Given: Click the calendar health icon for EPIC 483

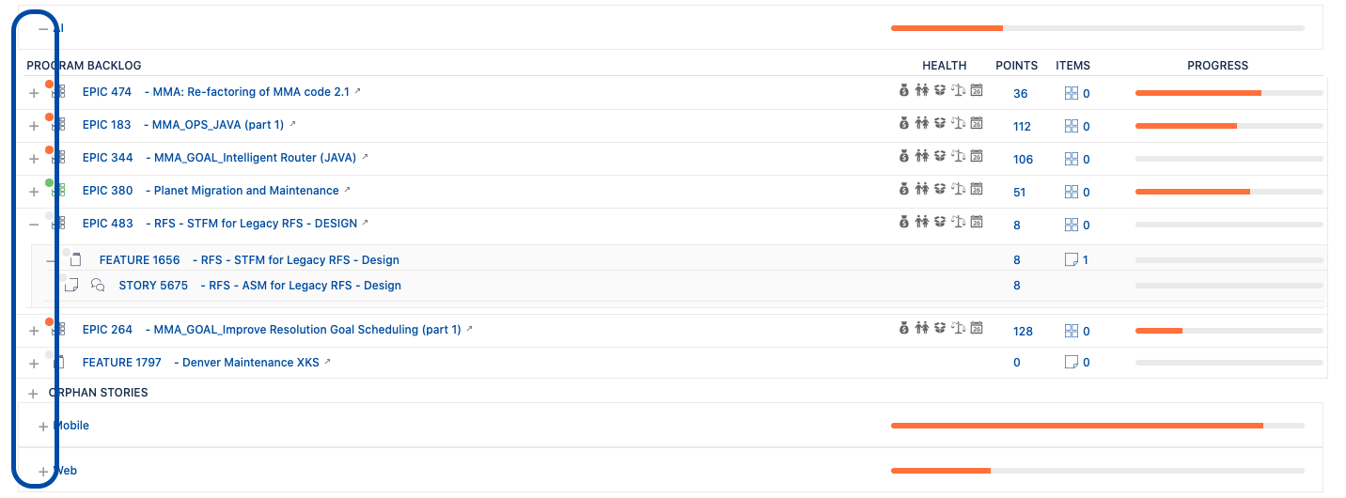Looking at the screenshot, I should pos(977,223).
